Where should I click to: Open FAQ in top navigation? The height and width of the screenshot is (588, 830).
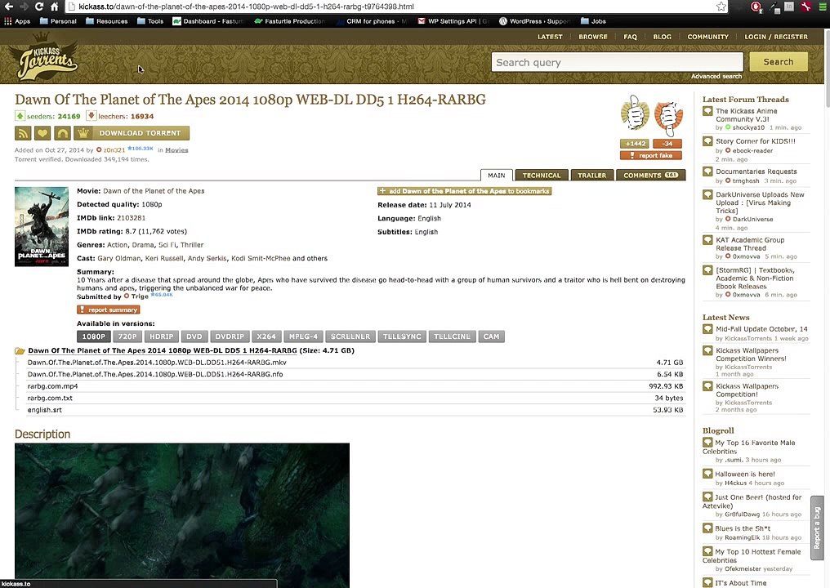630,37
